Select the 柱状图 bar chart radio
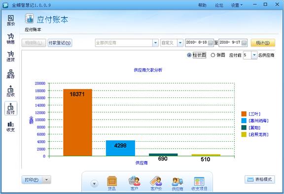 [x=189, y=55]
